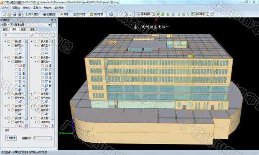Screen dimensions: 259x155
Task: Check 建筑结 checkbox in left tree
Action: point(13,61)
